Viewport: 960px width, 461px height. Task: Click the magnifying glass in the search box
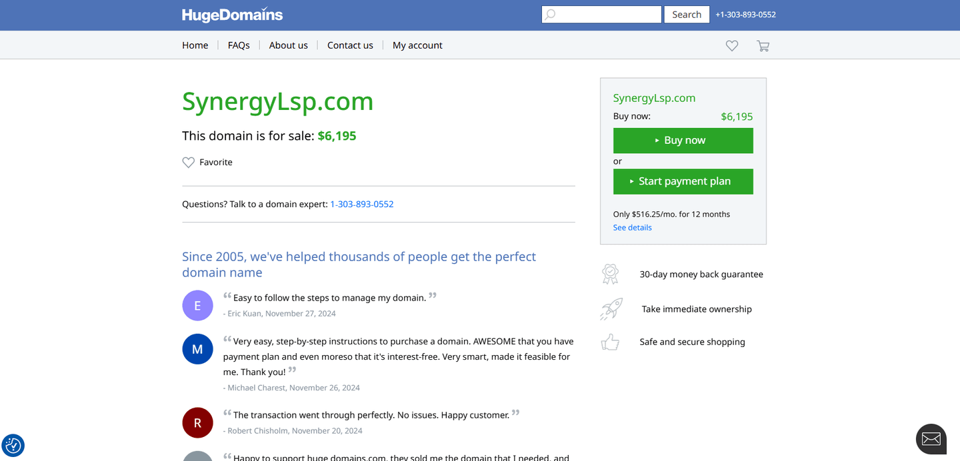pos(551,14)
